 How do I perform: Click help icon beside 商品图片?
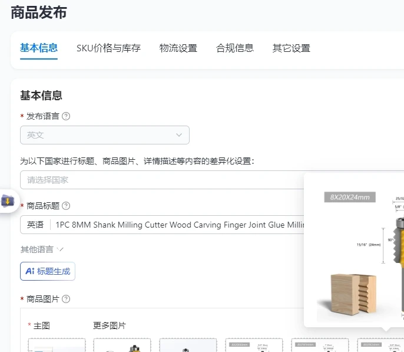pyautogui.click(x=66, y=299)
